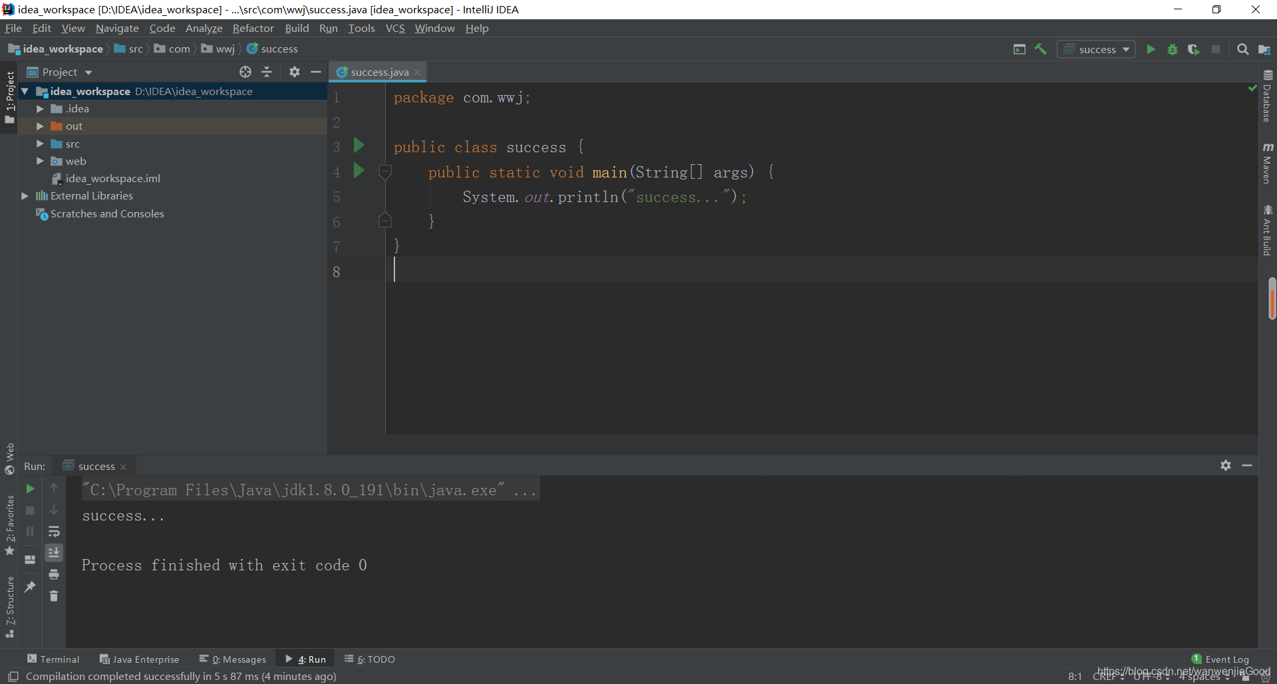Run success with coverage

click(x=1194, y=49)
